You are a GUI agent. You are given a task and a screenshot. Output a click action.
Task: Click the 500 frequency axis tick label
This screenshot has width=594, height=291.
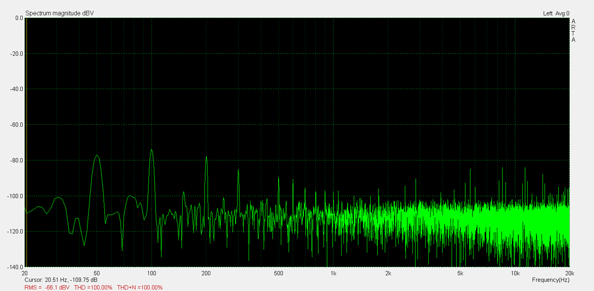tap(279, 274)
